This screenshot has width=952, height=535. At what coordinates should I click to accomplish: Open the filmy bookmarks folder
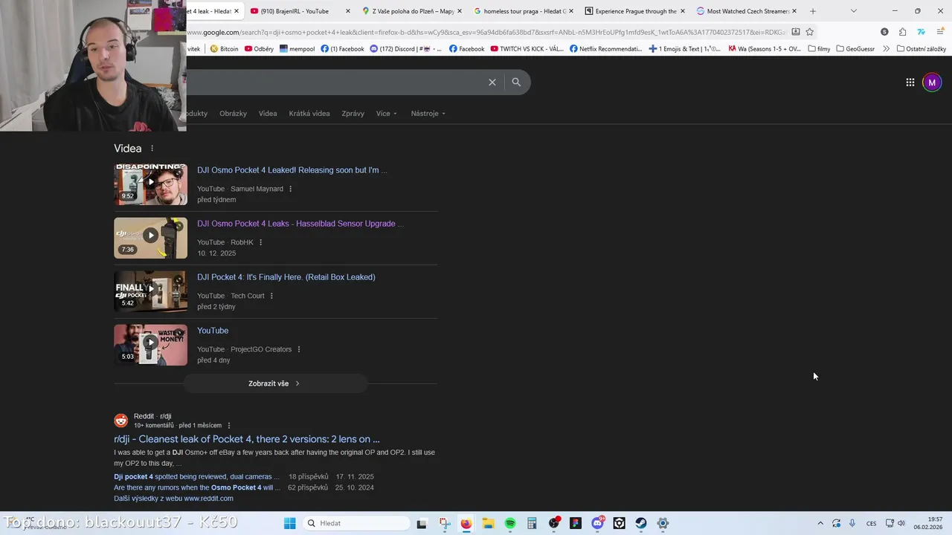pyautogui.click(x=820, y=49)
